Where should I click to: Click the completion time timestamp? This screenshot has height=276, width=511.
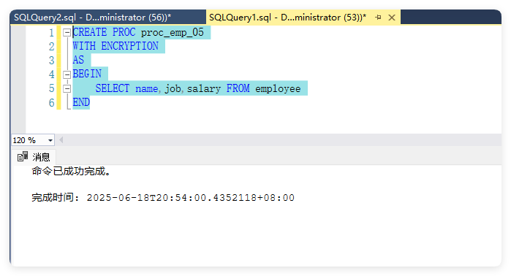(191, 198)
